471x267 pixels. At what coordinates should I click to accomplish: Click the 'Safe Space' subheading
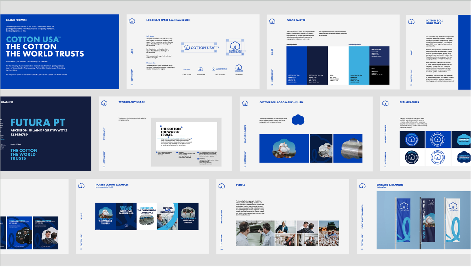(x=150, y=36)
